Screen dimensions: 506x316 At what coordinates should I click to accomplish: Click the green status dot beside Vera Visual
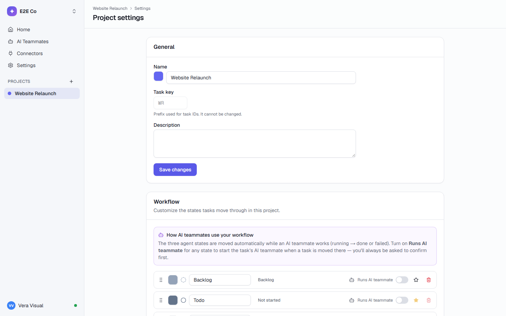point(76,305)
